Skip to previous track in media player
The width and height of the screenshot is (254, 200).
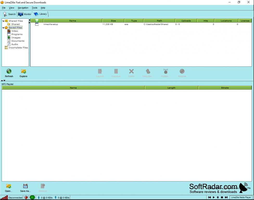(209, 197)
